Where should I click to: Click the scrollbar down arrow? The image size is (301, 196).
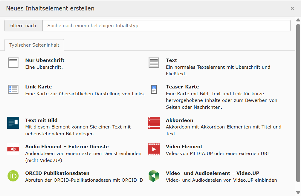(298, 192)
